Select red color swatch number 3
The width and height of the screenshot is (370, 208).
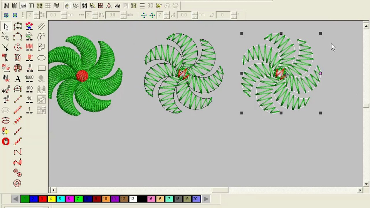42,199
